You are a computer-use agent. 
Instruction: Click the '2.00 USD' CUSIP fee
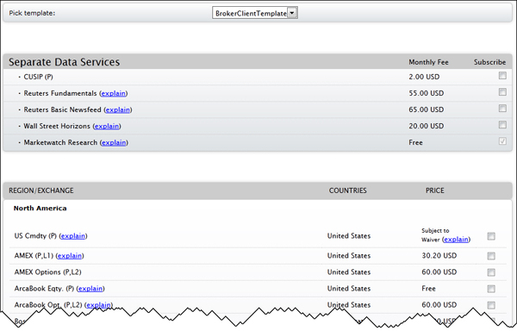(x=424, y=77)
